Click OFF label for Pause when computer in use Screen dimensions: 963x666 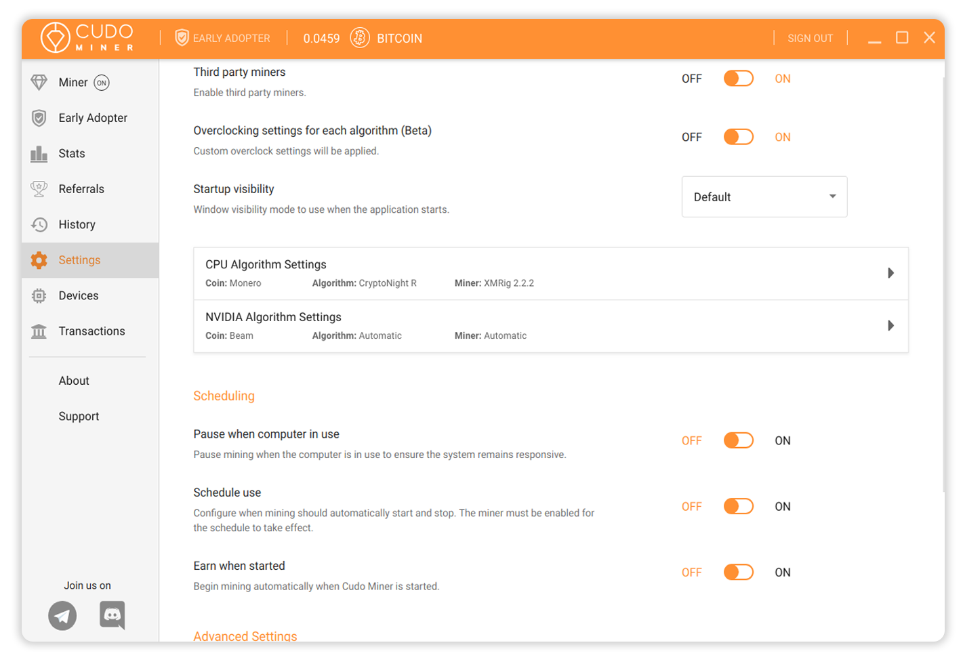[691, 440]
